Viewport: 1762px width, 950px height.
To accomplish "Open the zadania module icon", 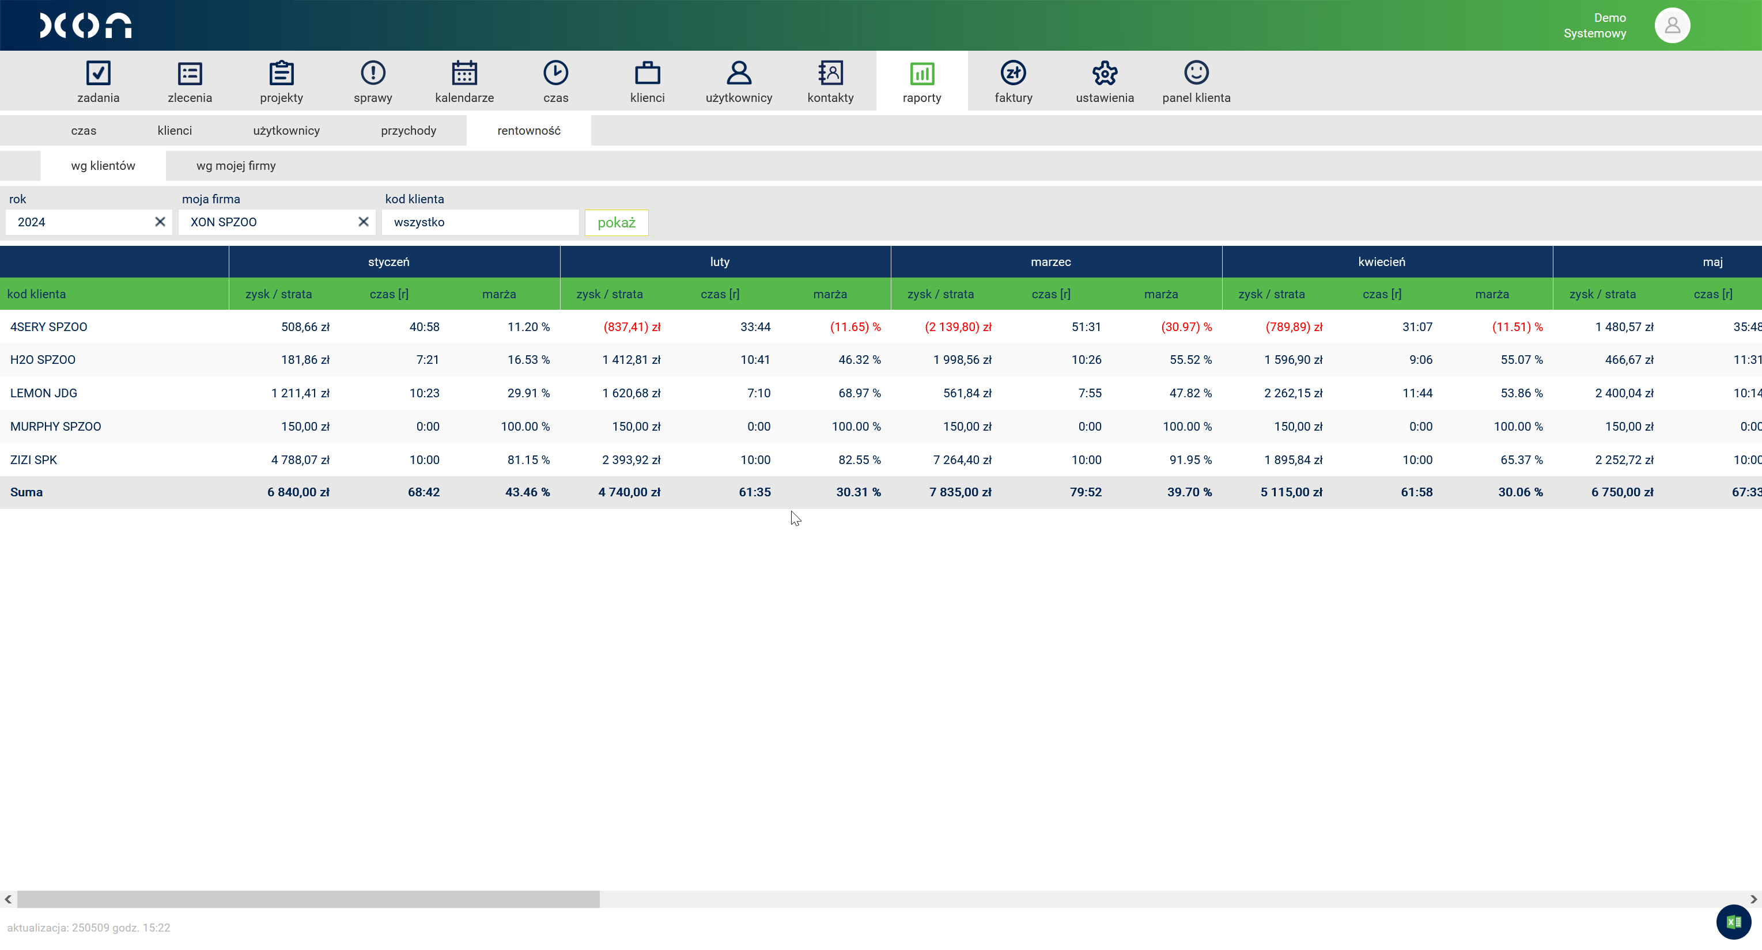I will [99, 73].
